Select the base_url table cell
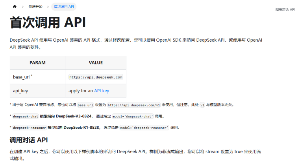 pyautogui.click(x=37, y=77)
